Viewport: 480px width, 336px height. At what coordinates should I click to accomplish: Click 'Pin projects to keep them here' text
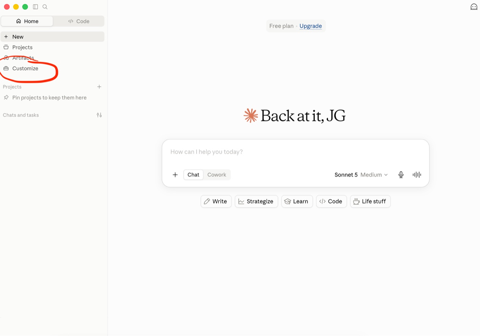[49, 98]
